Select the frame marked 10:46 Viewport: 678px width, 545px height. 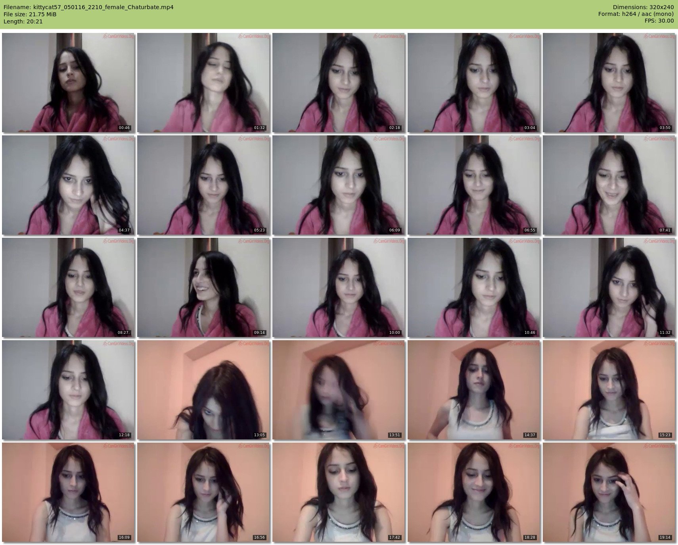(473, 287)
